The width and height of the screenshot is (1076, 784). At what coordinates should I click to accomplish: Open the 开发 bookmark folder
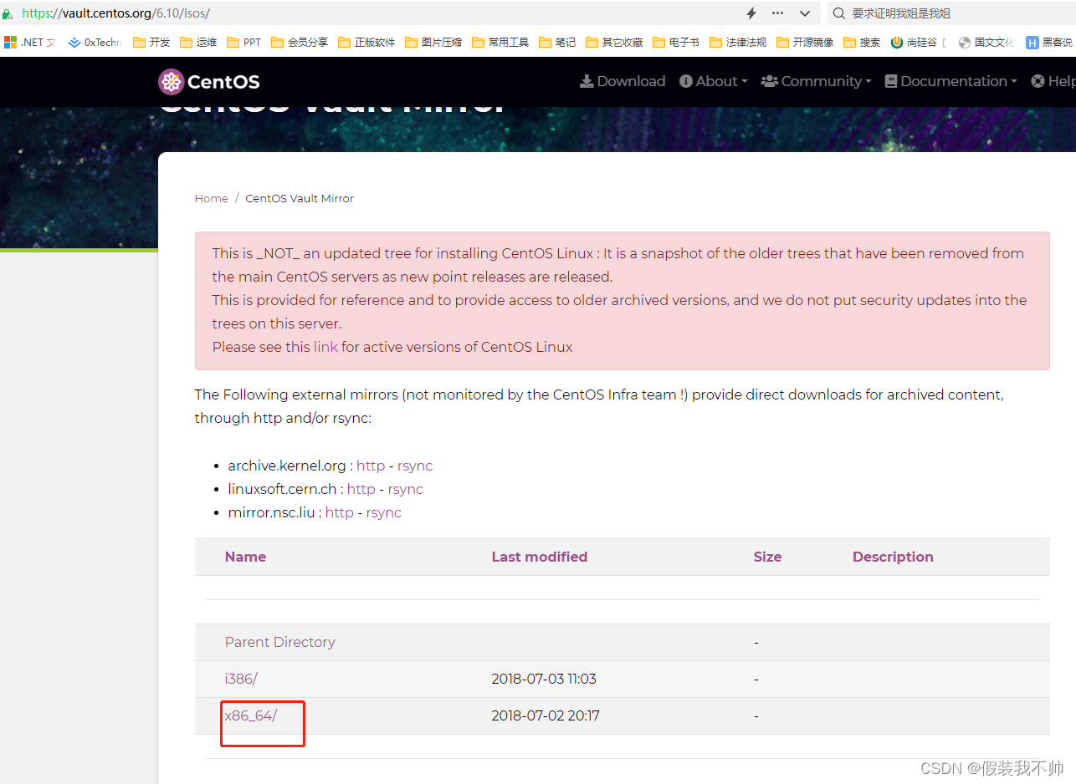[151, 42]
